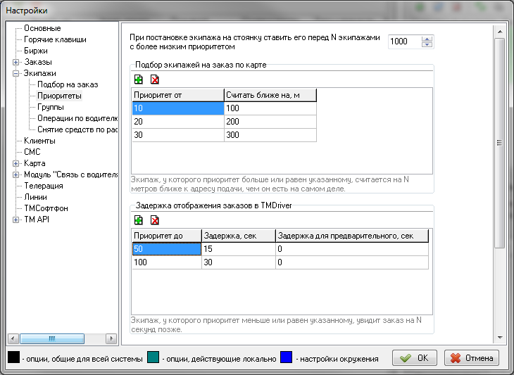Select the priority cell with value 10
Viewport: 514px width, 375px height.
(178, 108)
